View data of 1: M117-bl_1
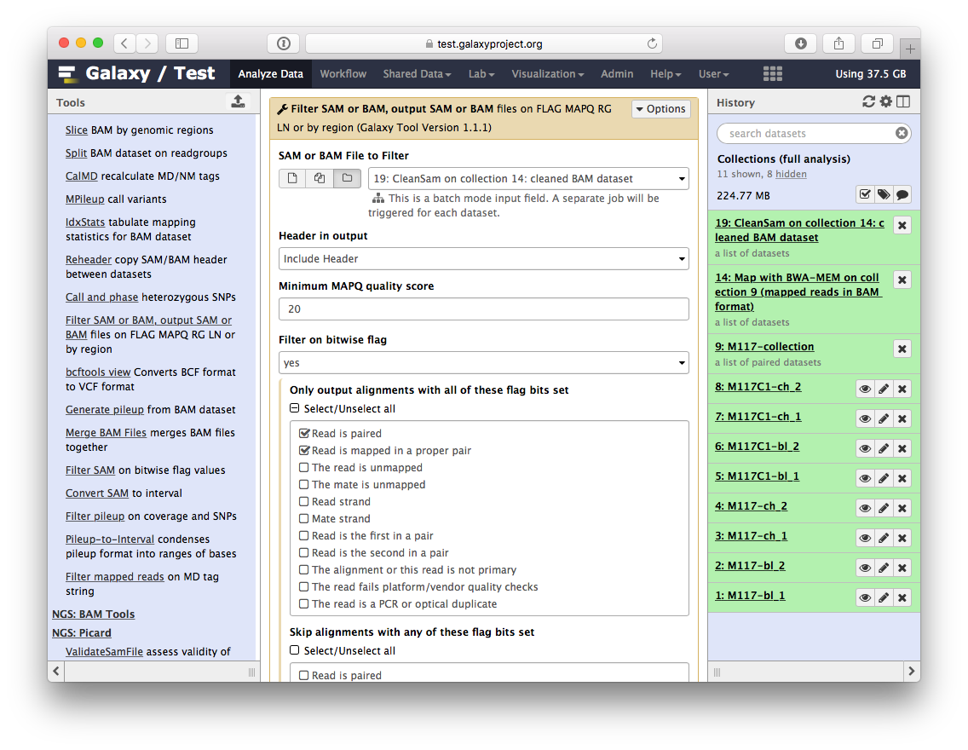 click(865, 597)
